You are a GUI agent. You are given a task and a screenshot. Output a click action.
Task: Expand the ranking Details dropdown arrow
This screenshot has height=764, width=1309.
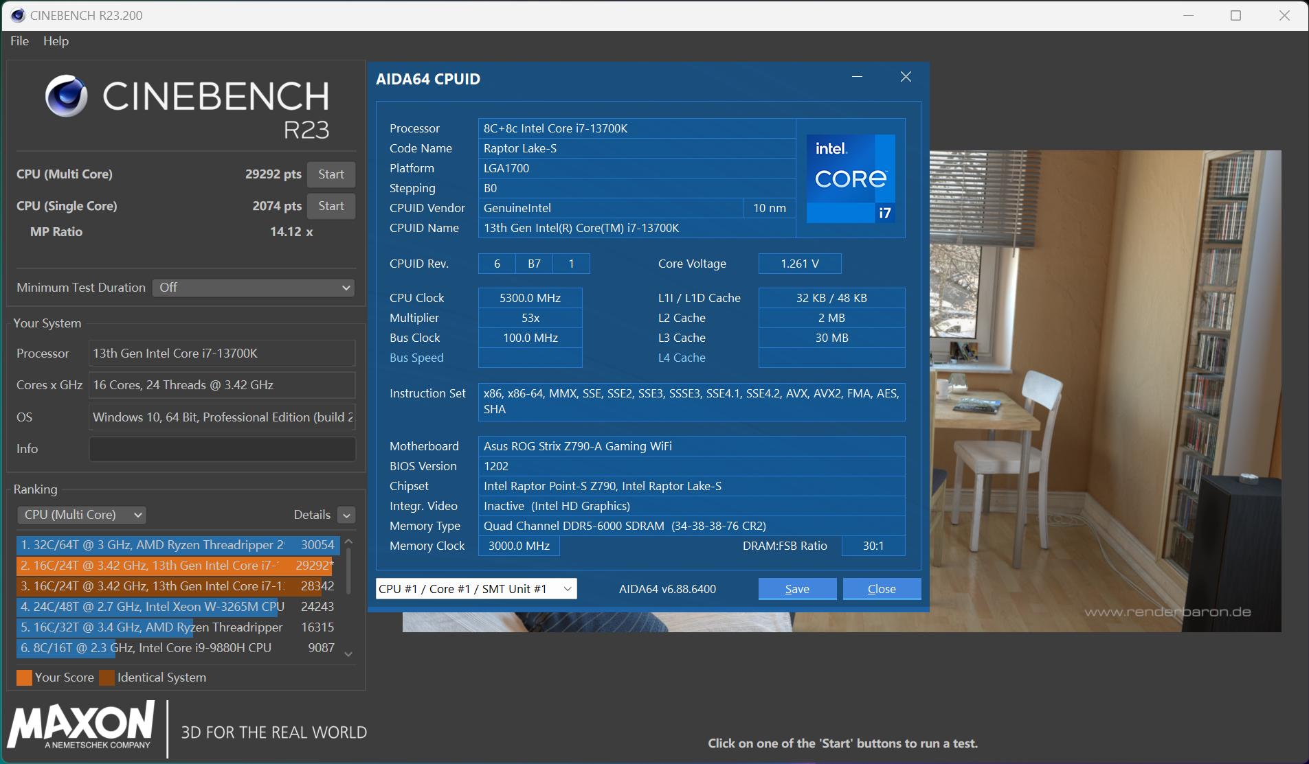(347, 515)
